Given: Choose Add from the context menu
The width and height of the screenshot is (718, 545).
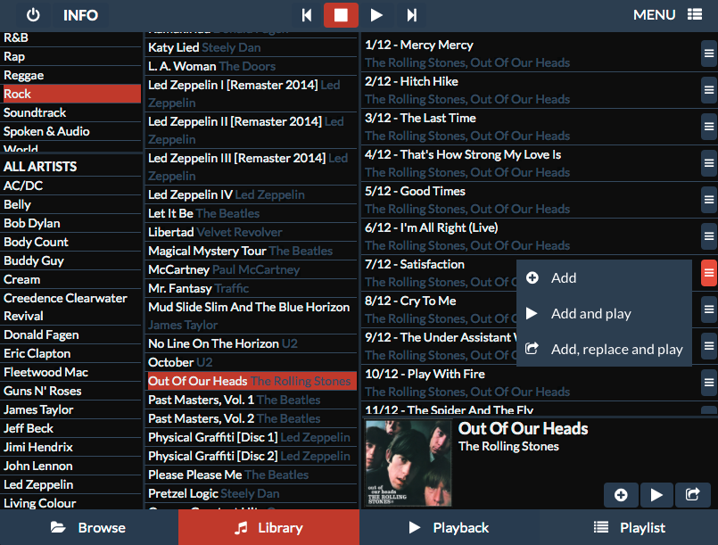Looking at the screenshot, I should tap(604, 278).
